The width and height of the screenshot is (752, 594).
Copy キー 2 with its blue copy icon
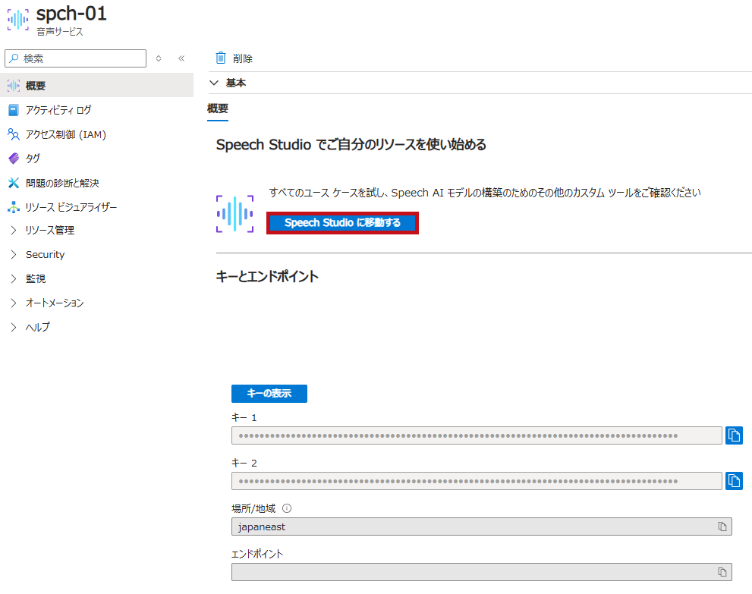click(734, 480)
